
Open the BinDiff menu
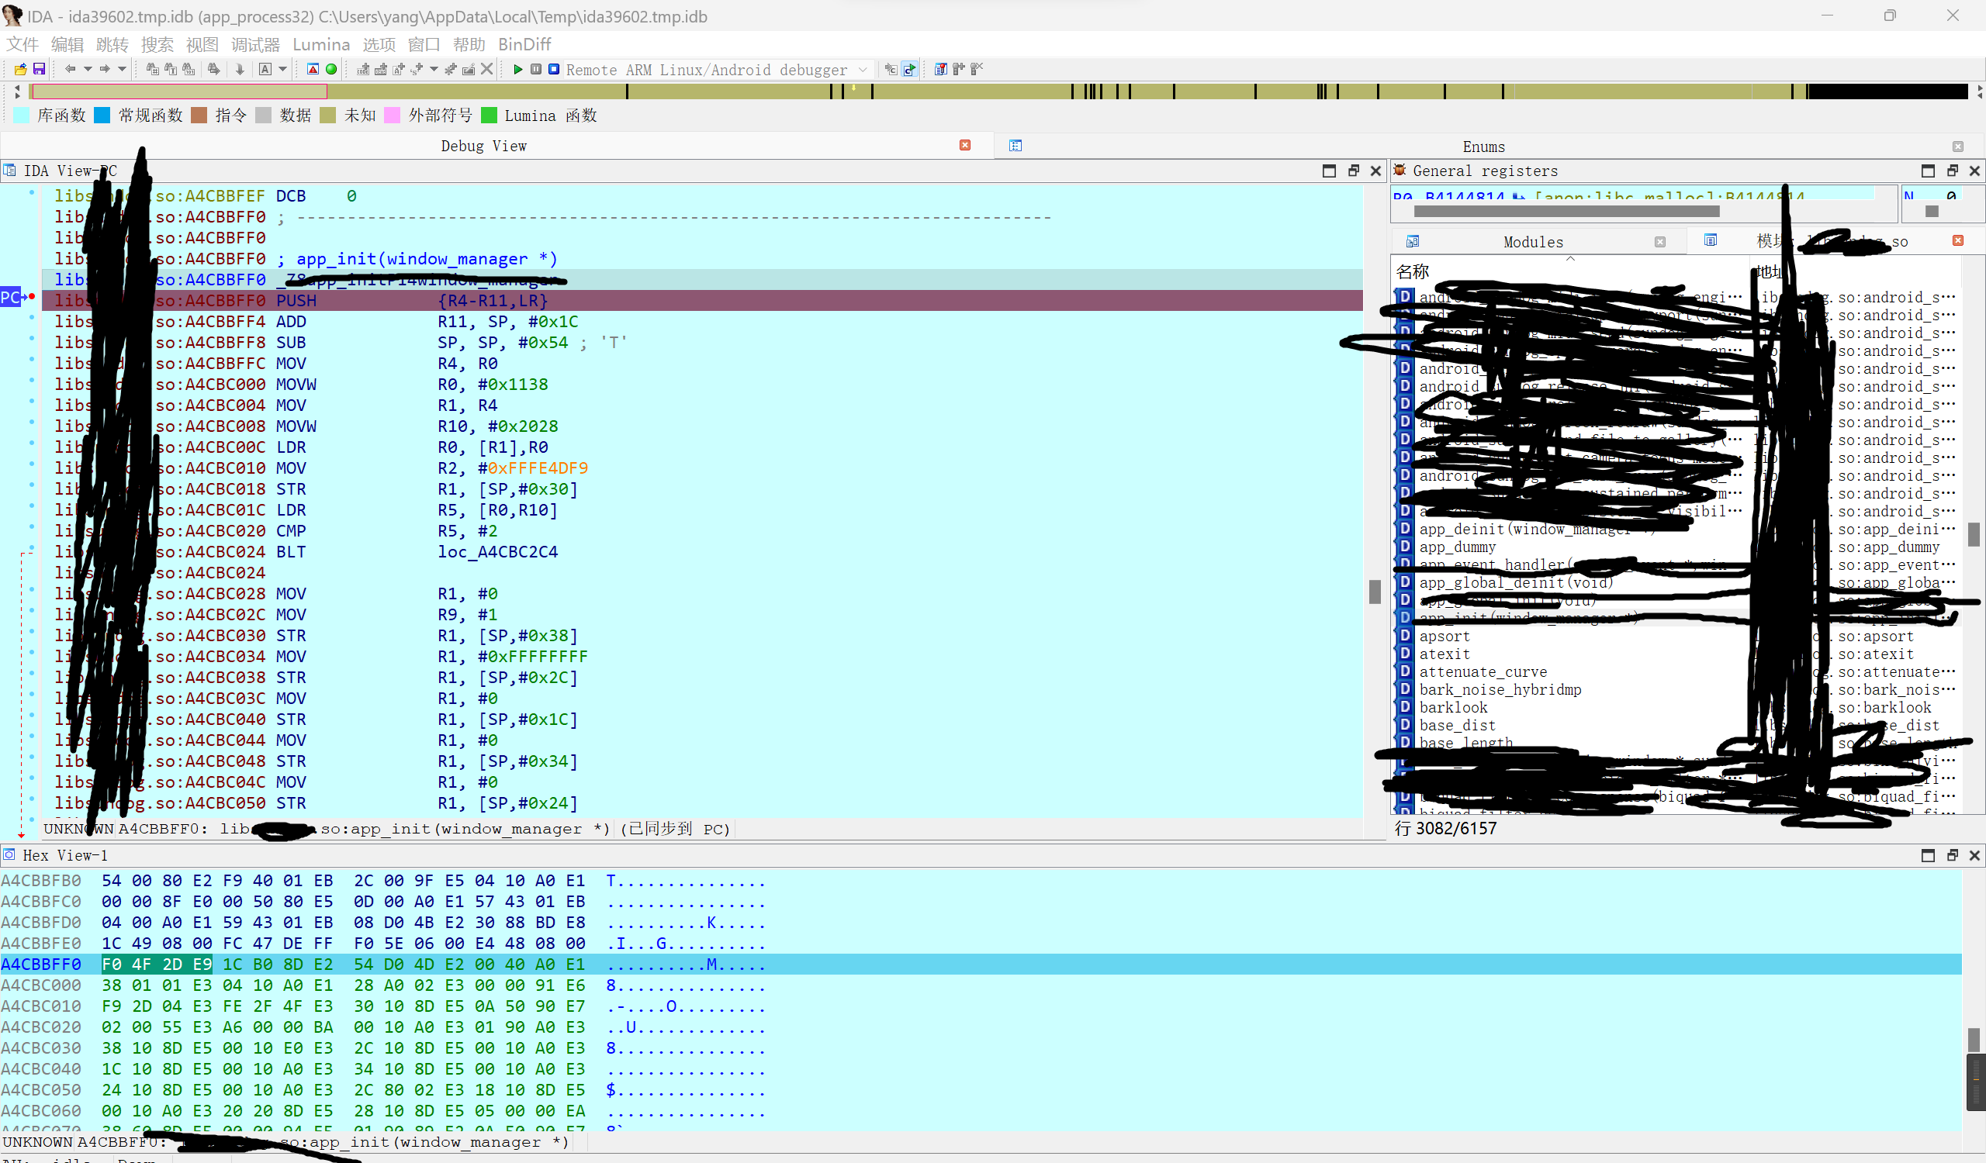pyautogui.click(x=524, y=45)
